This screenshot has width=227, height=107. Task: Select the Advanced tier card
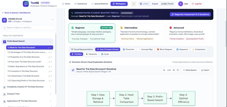[x=190, y=33]
